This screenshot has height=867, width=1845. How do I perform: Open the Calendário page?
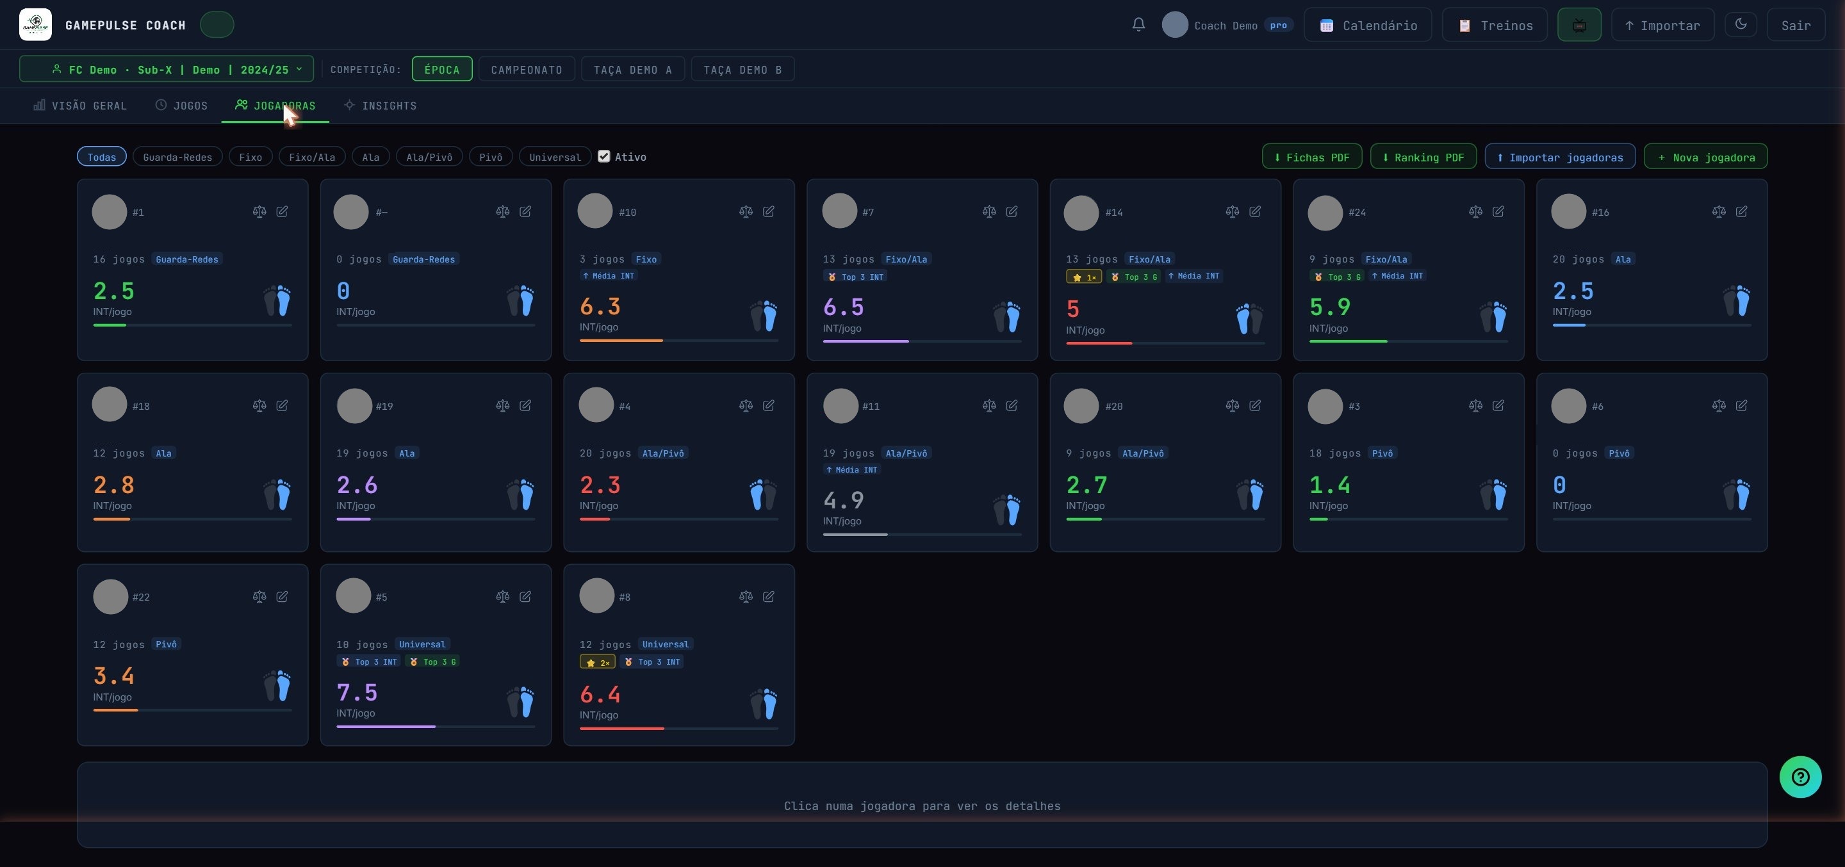pyautogui.click(x=1367, y=25)
